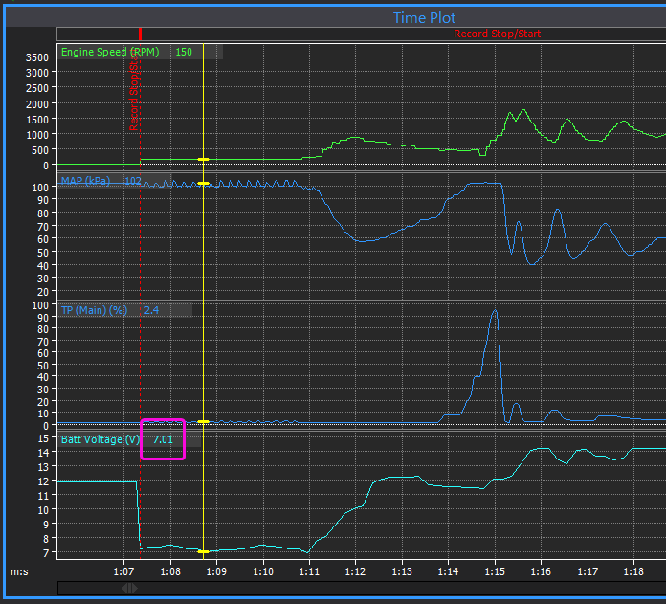
Task: Click the Time Plot panel title
Action: point(424,18)
